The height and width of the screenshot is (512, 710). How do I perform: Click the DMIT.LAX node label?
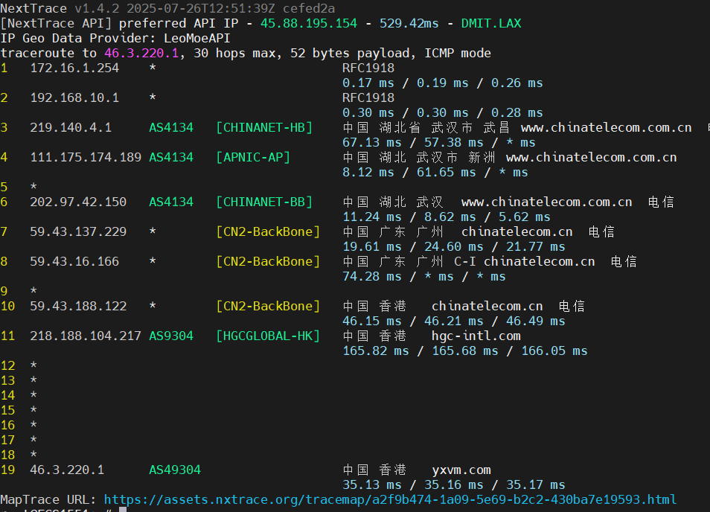[491, 23]
